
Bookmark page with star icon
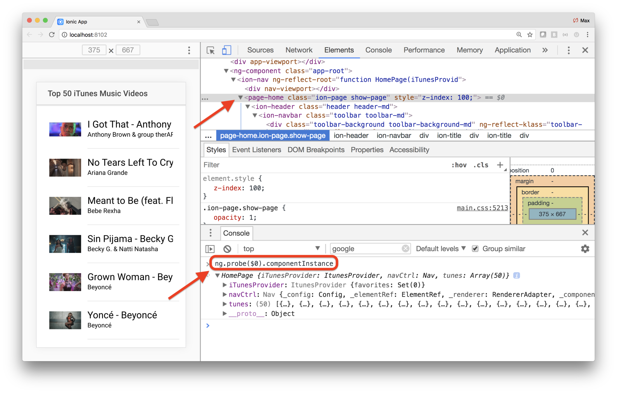coord(530,35)
